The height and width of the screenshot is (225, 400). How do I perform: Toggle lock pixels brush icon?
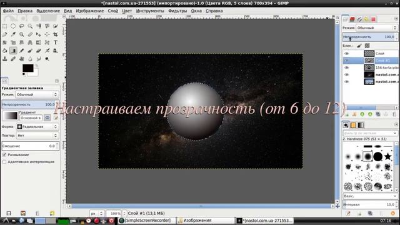[x=359, y=46]
